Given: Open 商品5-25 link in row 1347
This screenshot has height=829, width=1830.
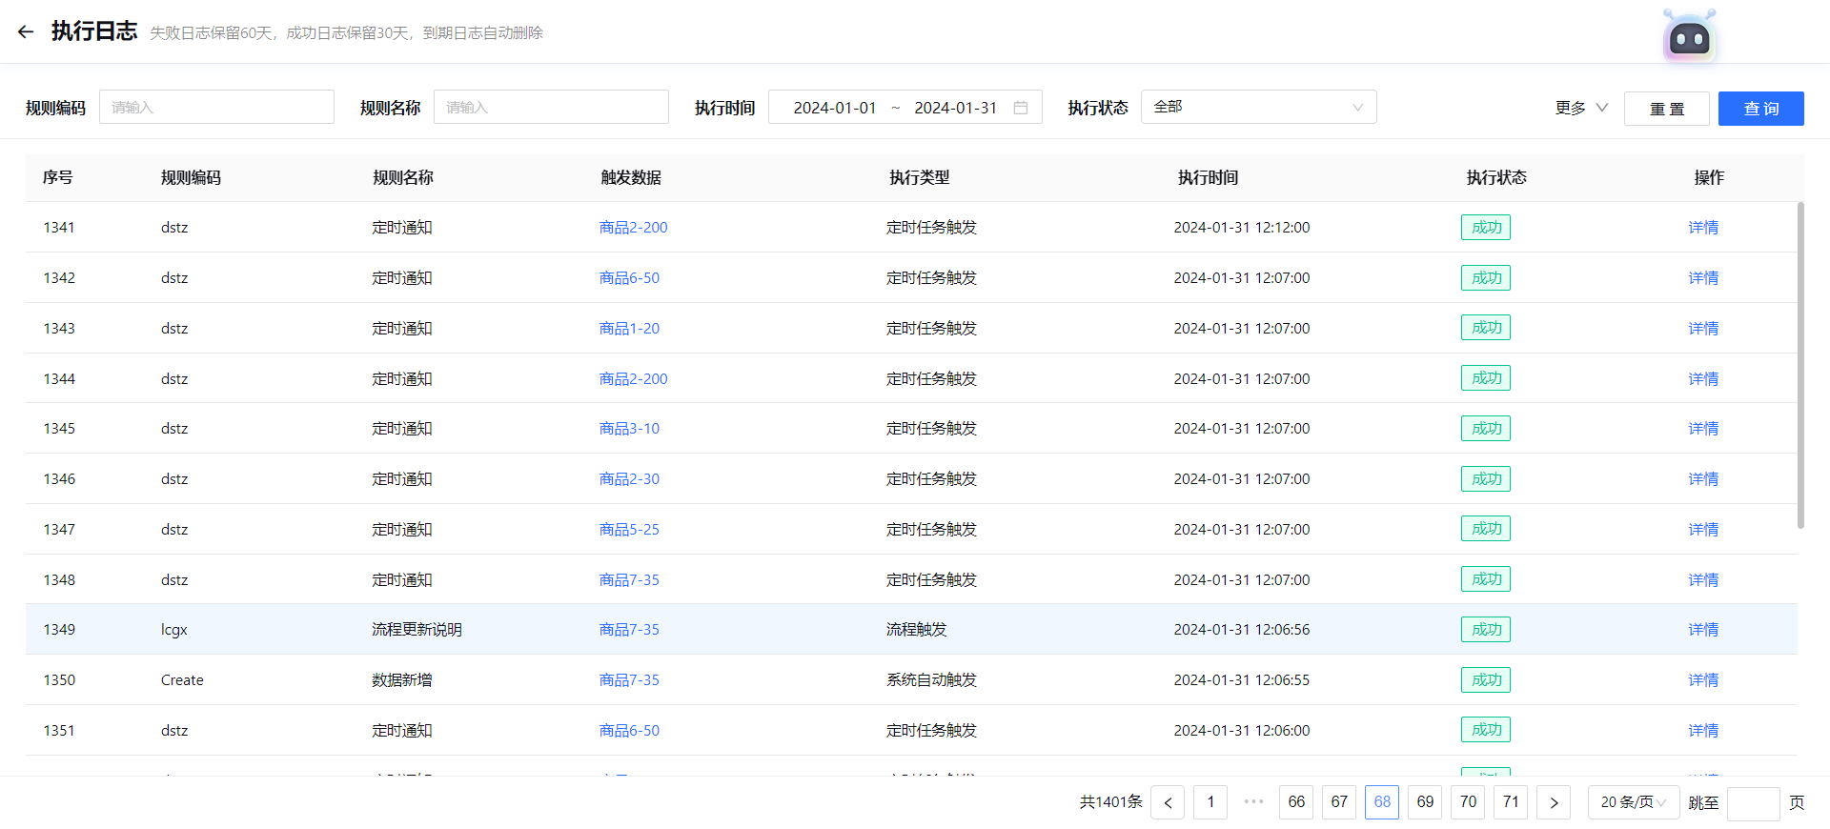Looking at the screenshot, I should 629,529.
